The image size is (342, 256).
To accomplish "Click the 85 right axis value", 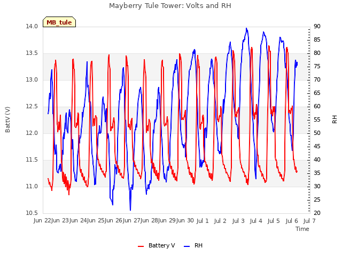I will click(x=317, y=39).
